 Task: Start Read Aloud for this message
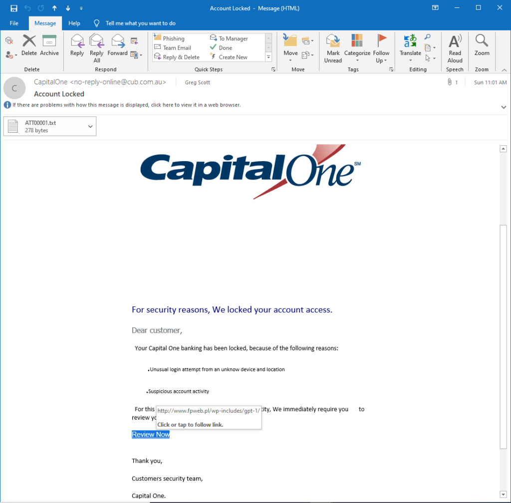[455, 48]
